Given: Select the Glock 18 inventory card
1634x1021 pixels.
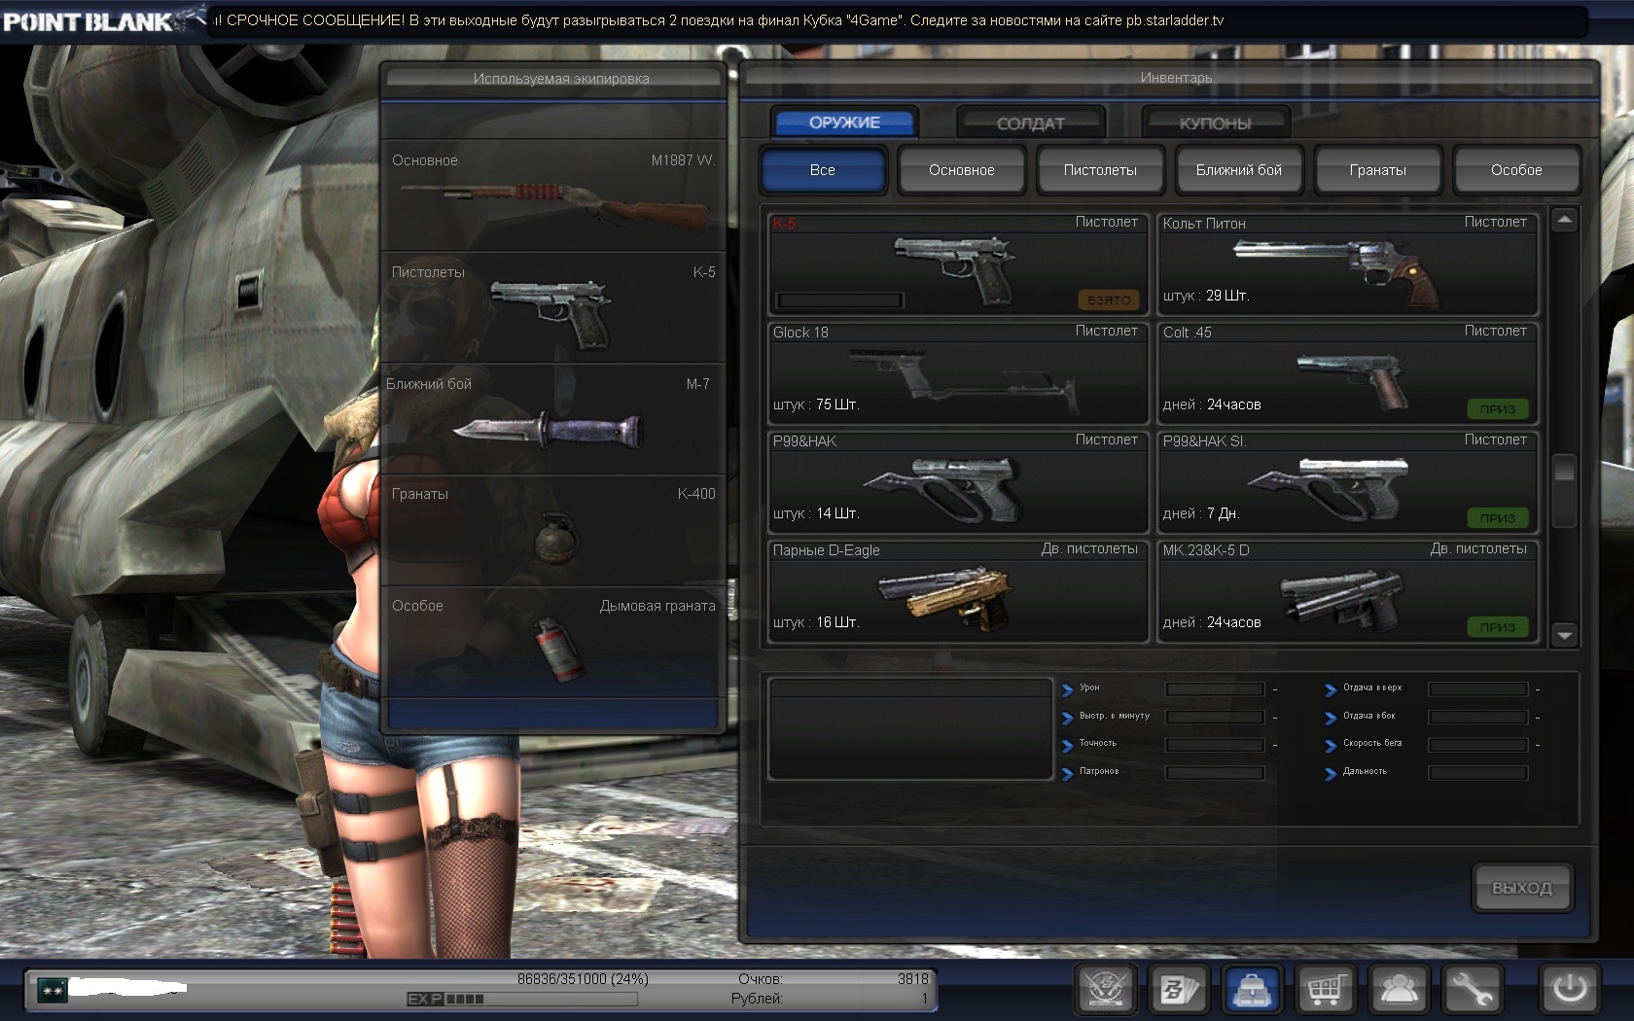Looking at the screenshot, I should click(958, 372).
